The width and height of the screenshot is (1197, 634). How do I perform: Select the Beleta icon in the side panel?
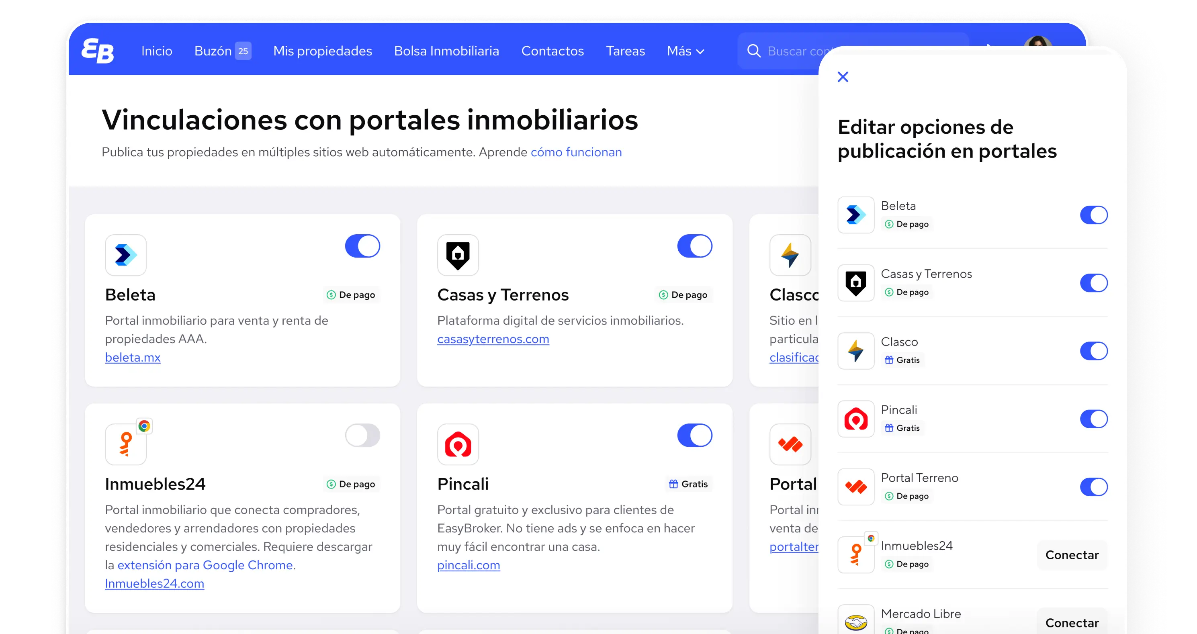pos(855,215)
